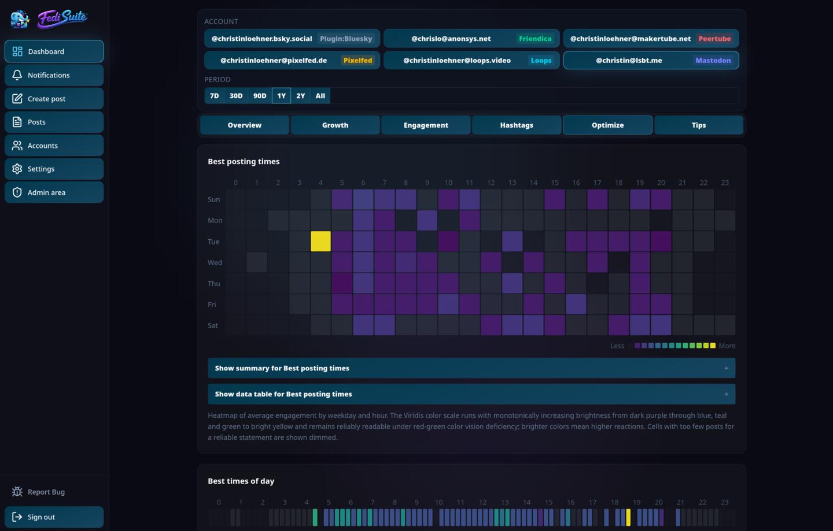The height and width of the screenshot is (531, 833).
Task: Click the yellow bar in Best times of day
Action: [628, 517]
